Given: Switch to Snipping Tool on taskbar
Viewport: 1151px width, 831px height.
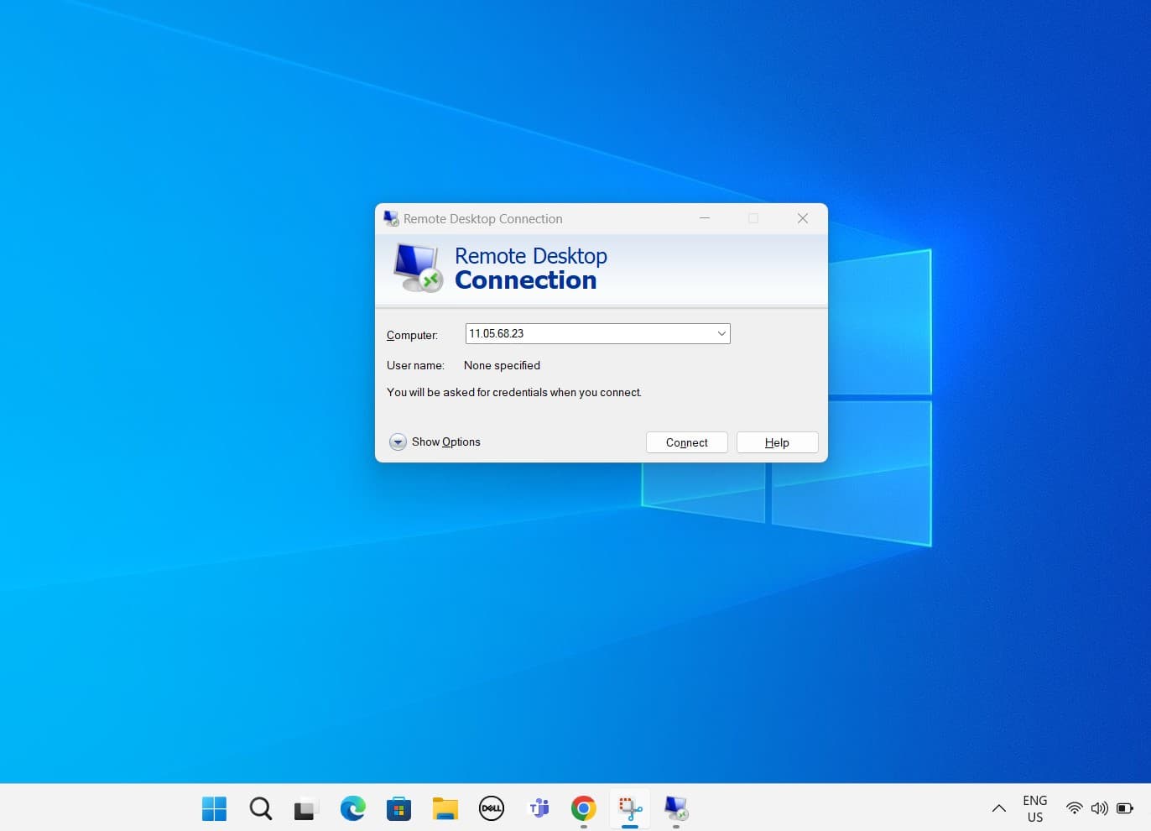Looking at the screenshot, I should 630,808.
